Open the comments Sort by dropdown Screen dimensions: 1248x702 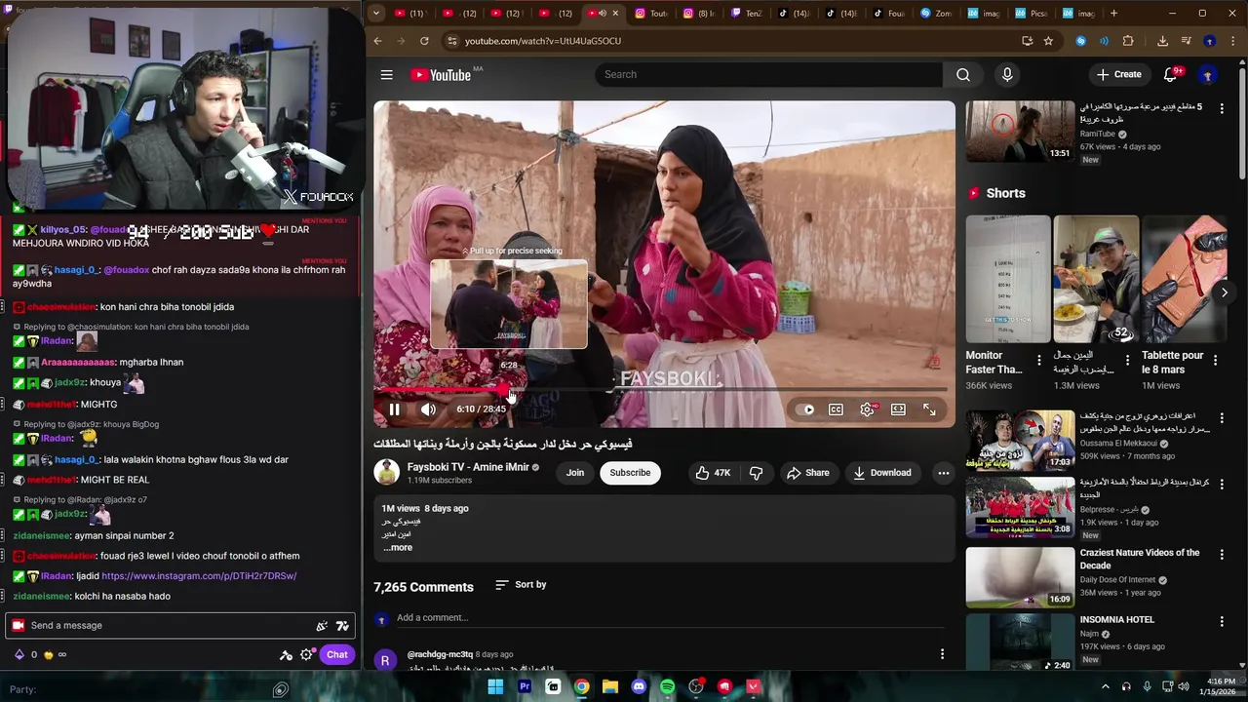521,585
